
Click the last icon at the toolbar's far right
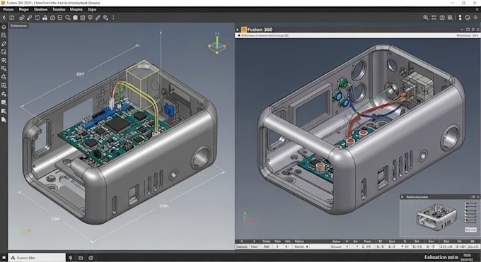(476, 18)
